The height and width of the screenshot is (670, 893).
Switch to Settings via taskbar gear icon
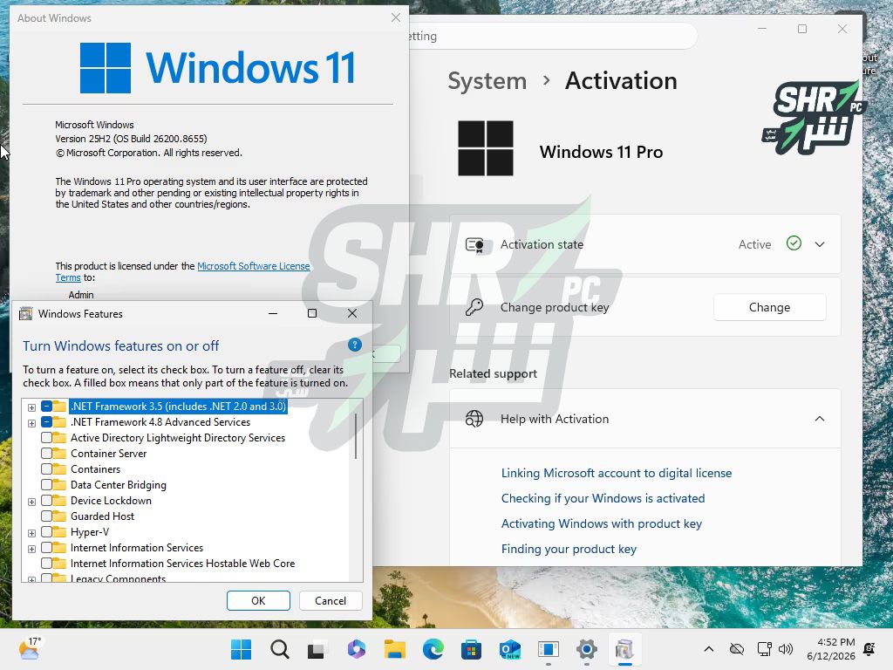tap(587, 649)
